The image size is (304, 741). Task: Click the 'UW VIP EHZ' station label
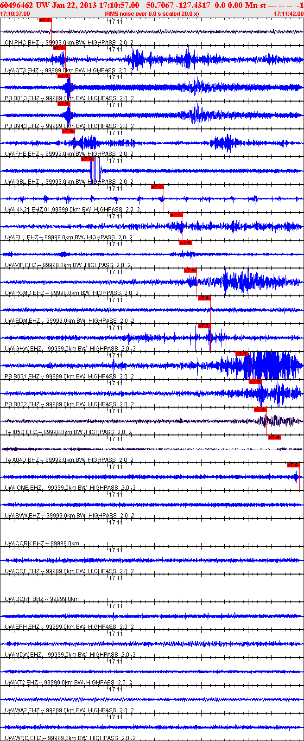coord(21,265)
